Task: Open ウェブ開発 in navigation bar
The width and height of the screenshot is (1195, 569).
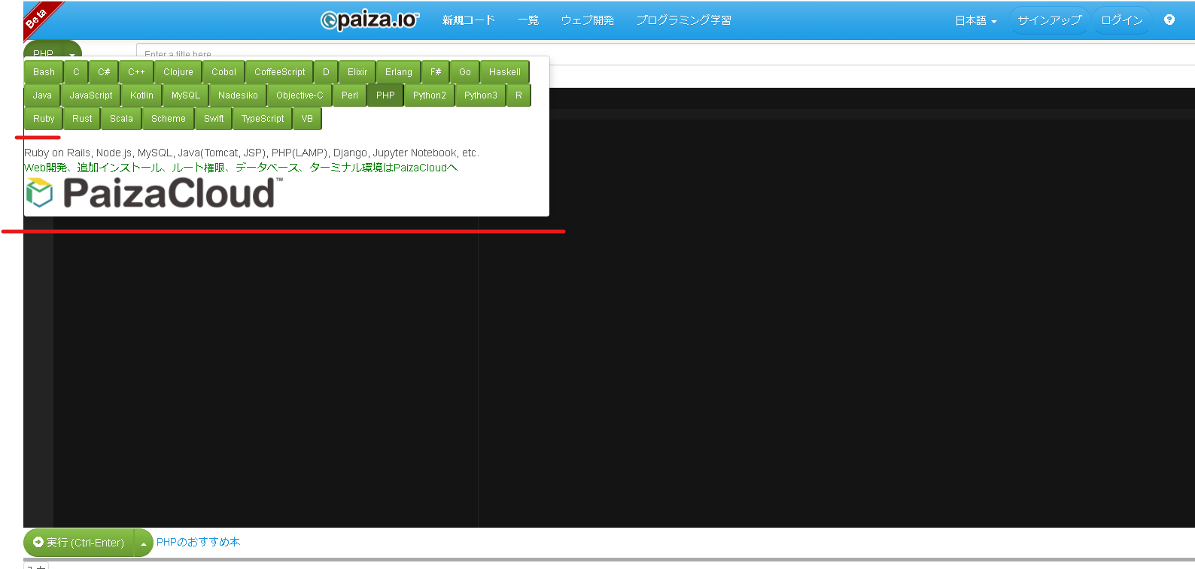Action: [x=587, y=20]
